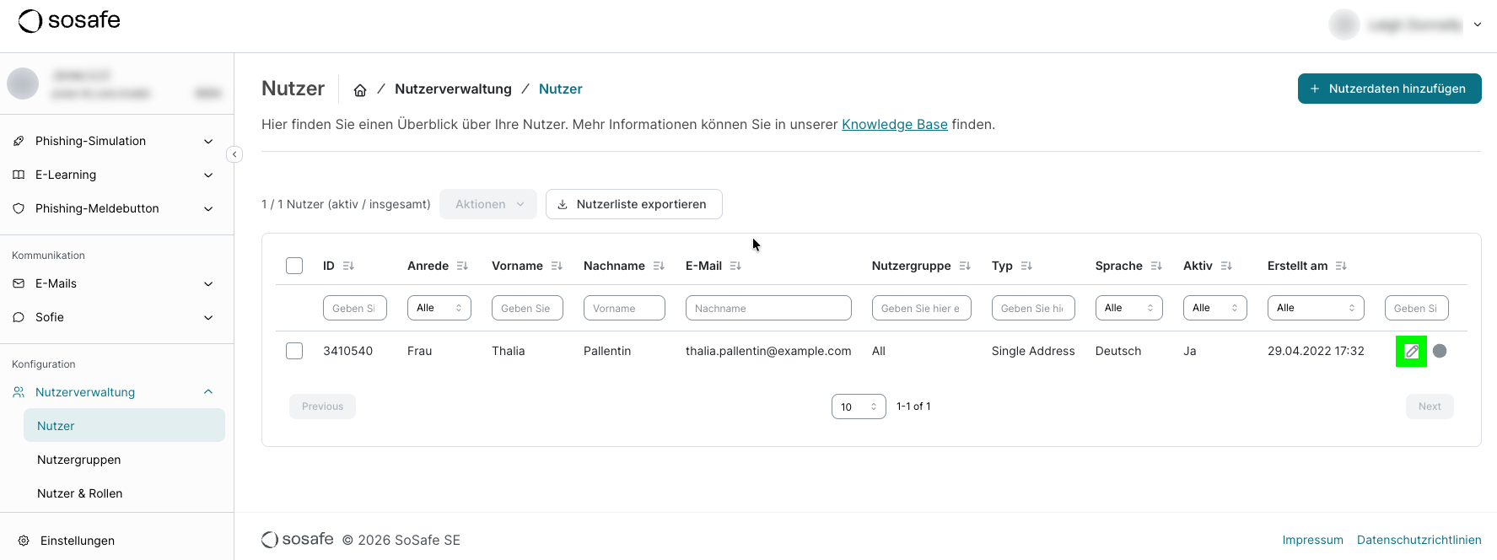Click the edit pencil icon for Thalia
The height and width of the screenshot is (560, 1497).
click(x=1411, y=351)
